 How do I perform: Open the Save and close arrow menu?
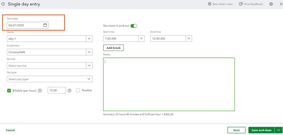[x=279, y=130]
